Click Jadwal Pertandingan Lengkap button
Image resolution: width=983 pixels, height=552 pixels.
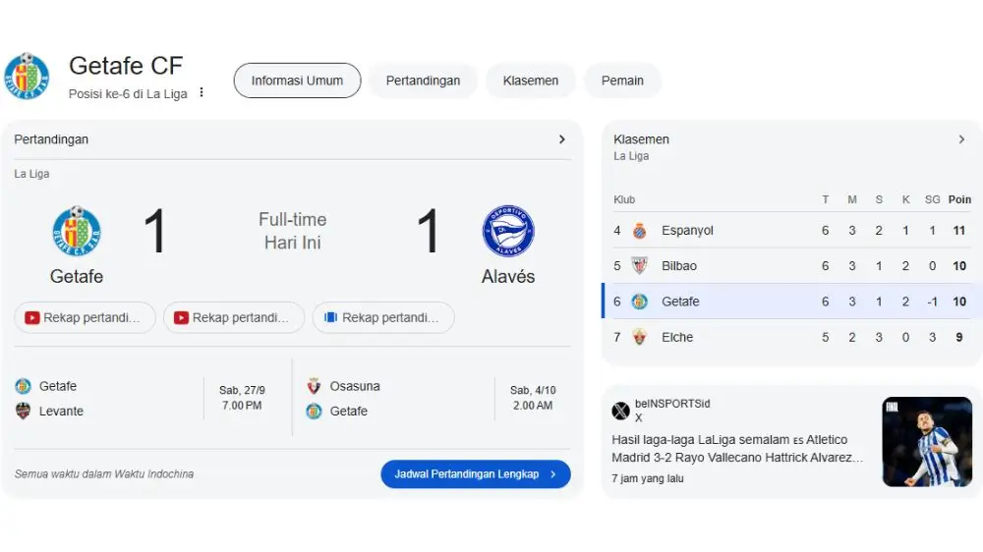click(475, 474)
